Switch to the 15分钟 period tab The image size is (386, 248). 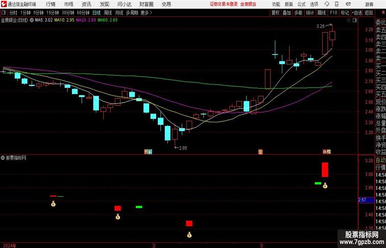point(53,13)
